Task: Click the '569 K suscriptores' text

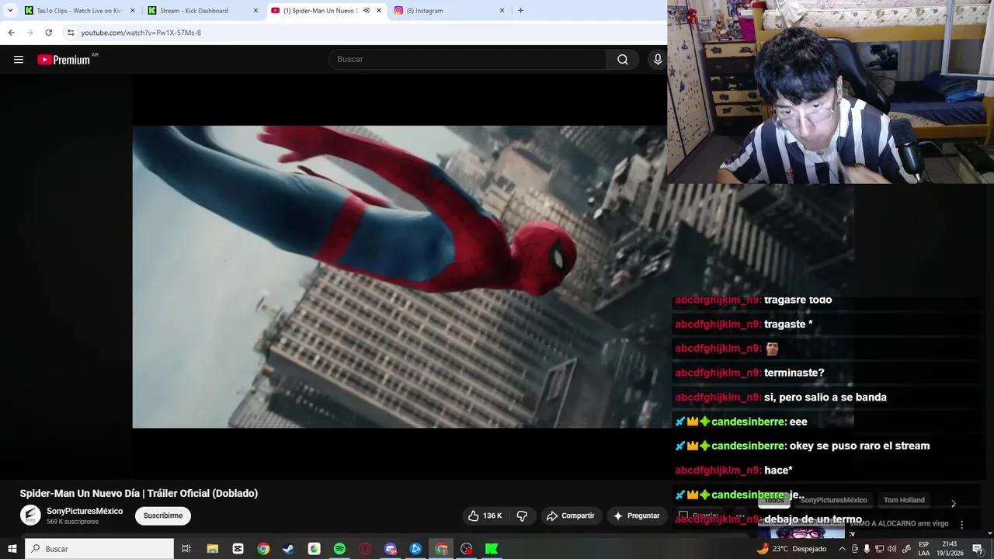Action: pos(72,522)
